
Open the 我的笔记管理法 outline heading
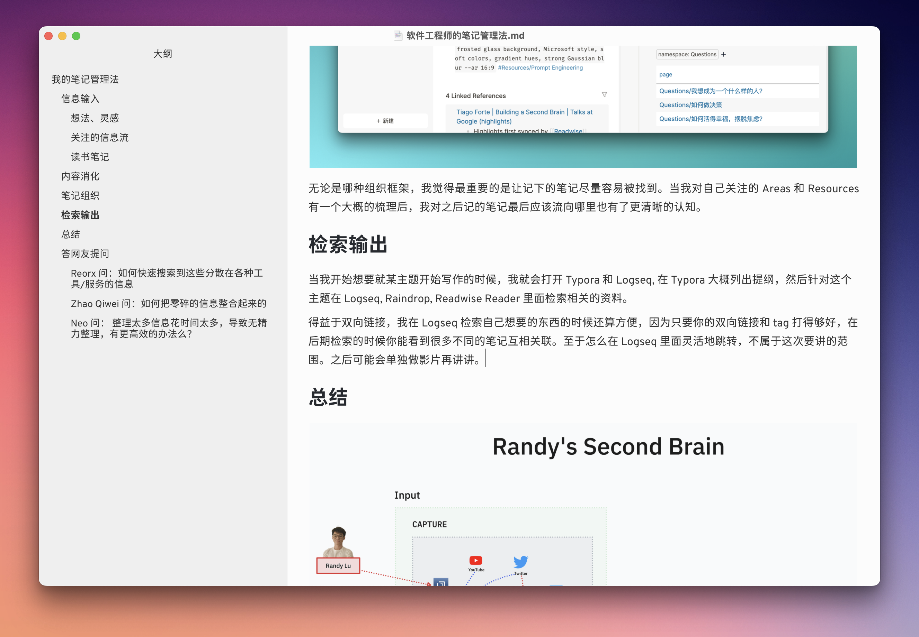[x=85, y=80]
